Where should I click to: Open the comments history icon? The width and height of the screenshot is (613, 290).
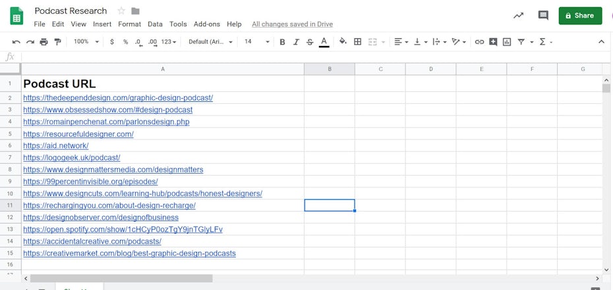coord(543,16)
